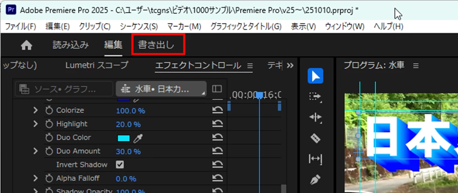Uncheck the Invert Shadow checkbox

(120, 165)
